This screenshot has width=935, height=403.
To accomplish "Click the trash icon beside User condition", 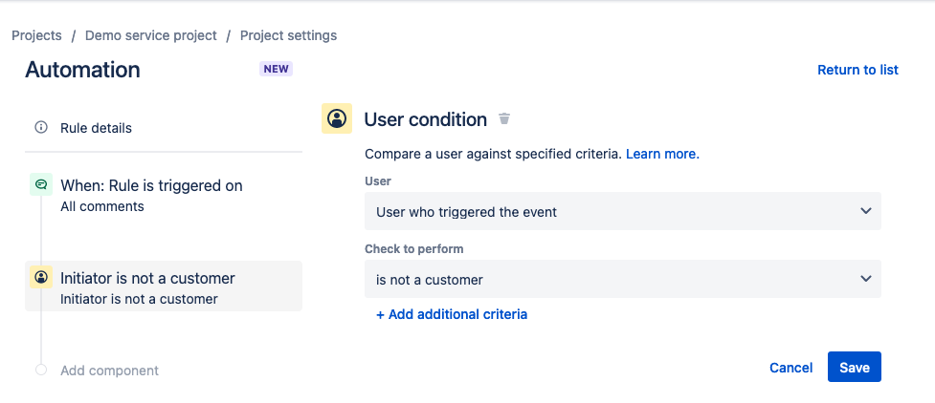I will coord(504,119).
